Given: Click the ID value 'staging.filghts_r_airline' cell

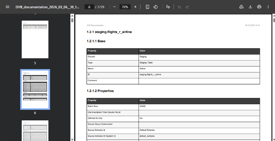Looking at the screenshot, I should click(x=199, y=75).
